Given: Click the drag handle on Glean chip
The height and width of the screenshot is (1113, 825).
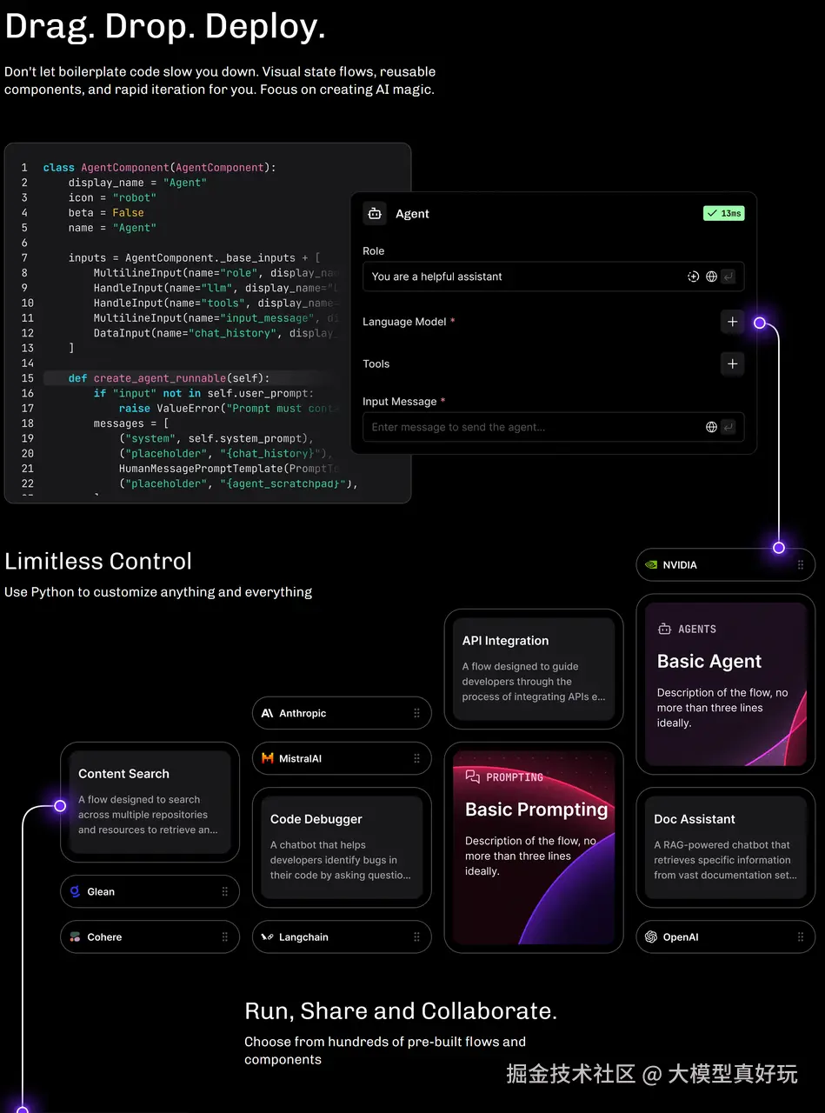Looking at the screenshot, I should [225, 891].
